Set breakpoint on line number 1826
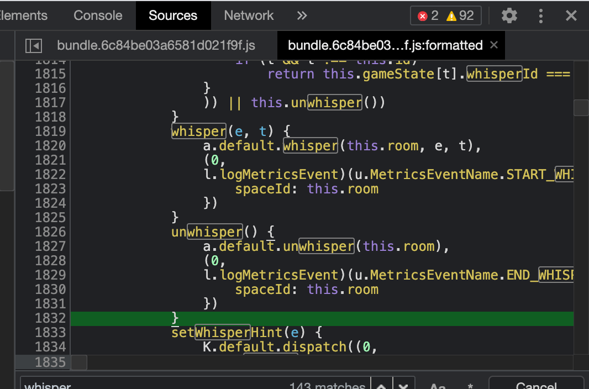 [50, 232]
